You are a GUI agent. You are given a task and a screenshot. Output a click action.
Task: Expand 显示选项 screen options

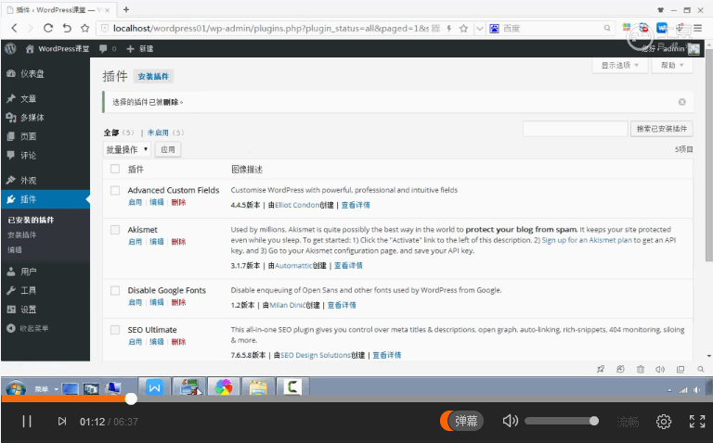620,66
